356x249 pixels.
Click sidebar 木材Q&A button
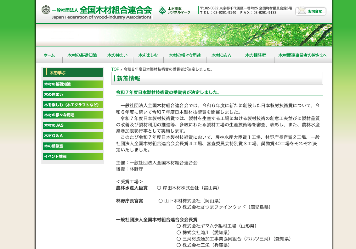coord(73,136)
